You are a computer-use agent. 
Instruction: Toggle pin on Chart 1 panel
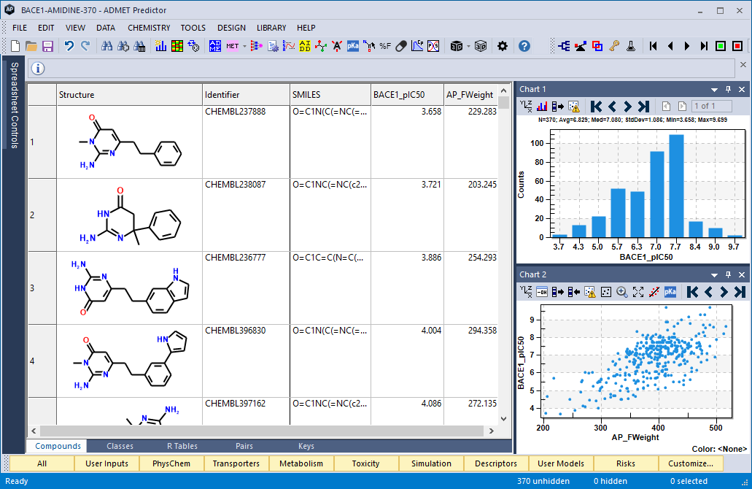(728, 89)
